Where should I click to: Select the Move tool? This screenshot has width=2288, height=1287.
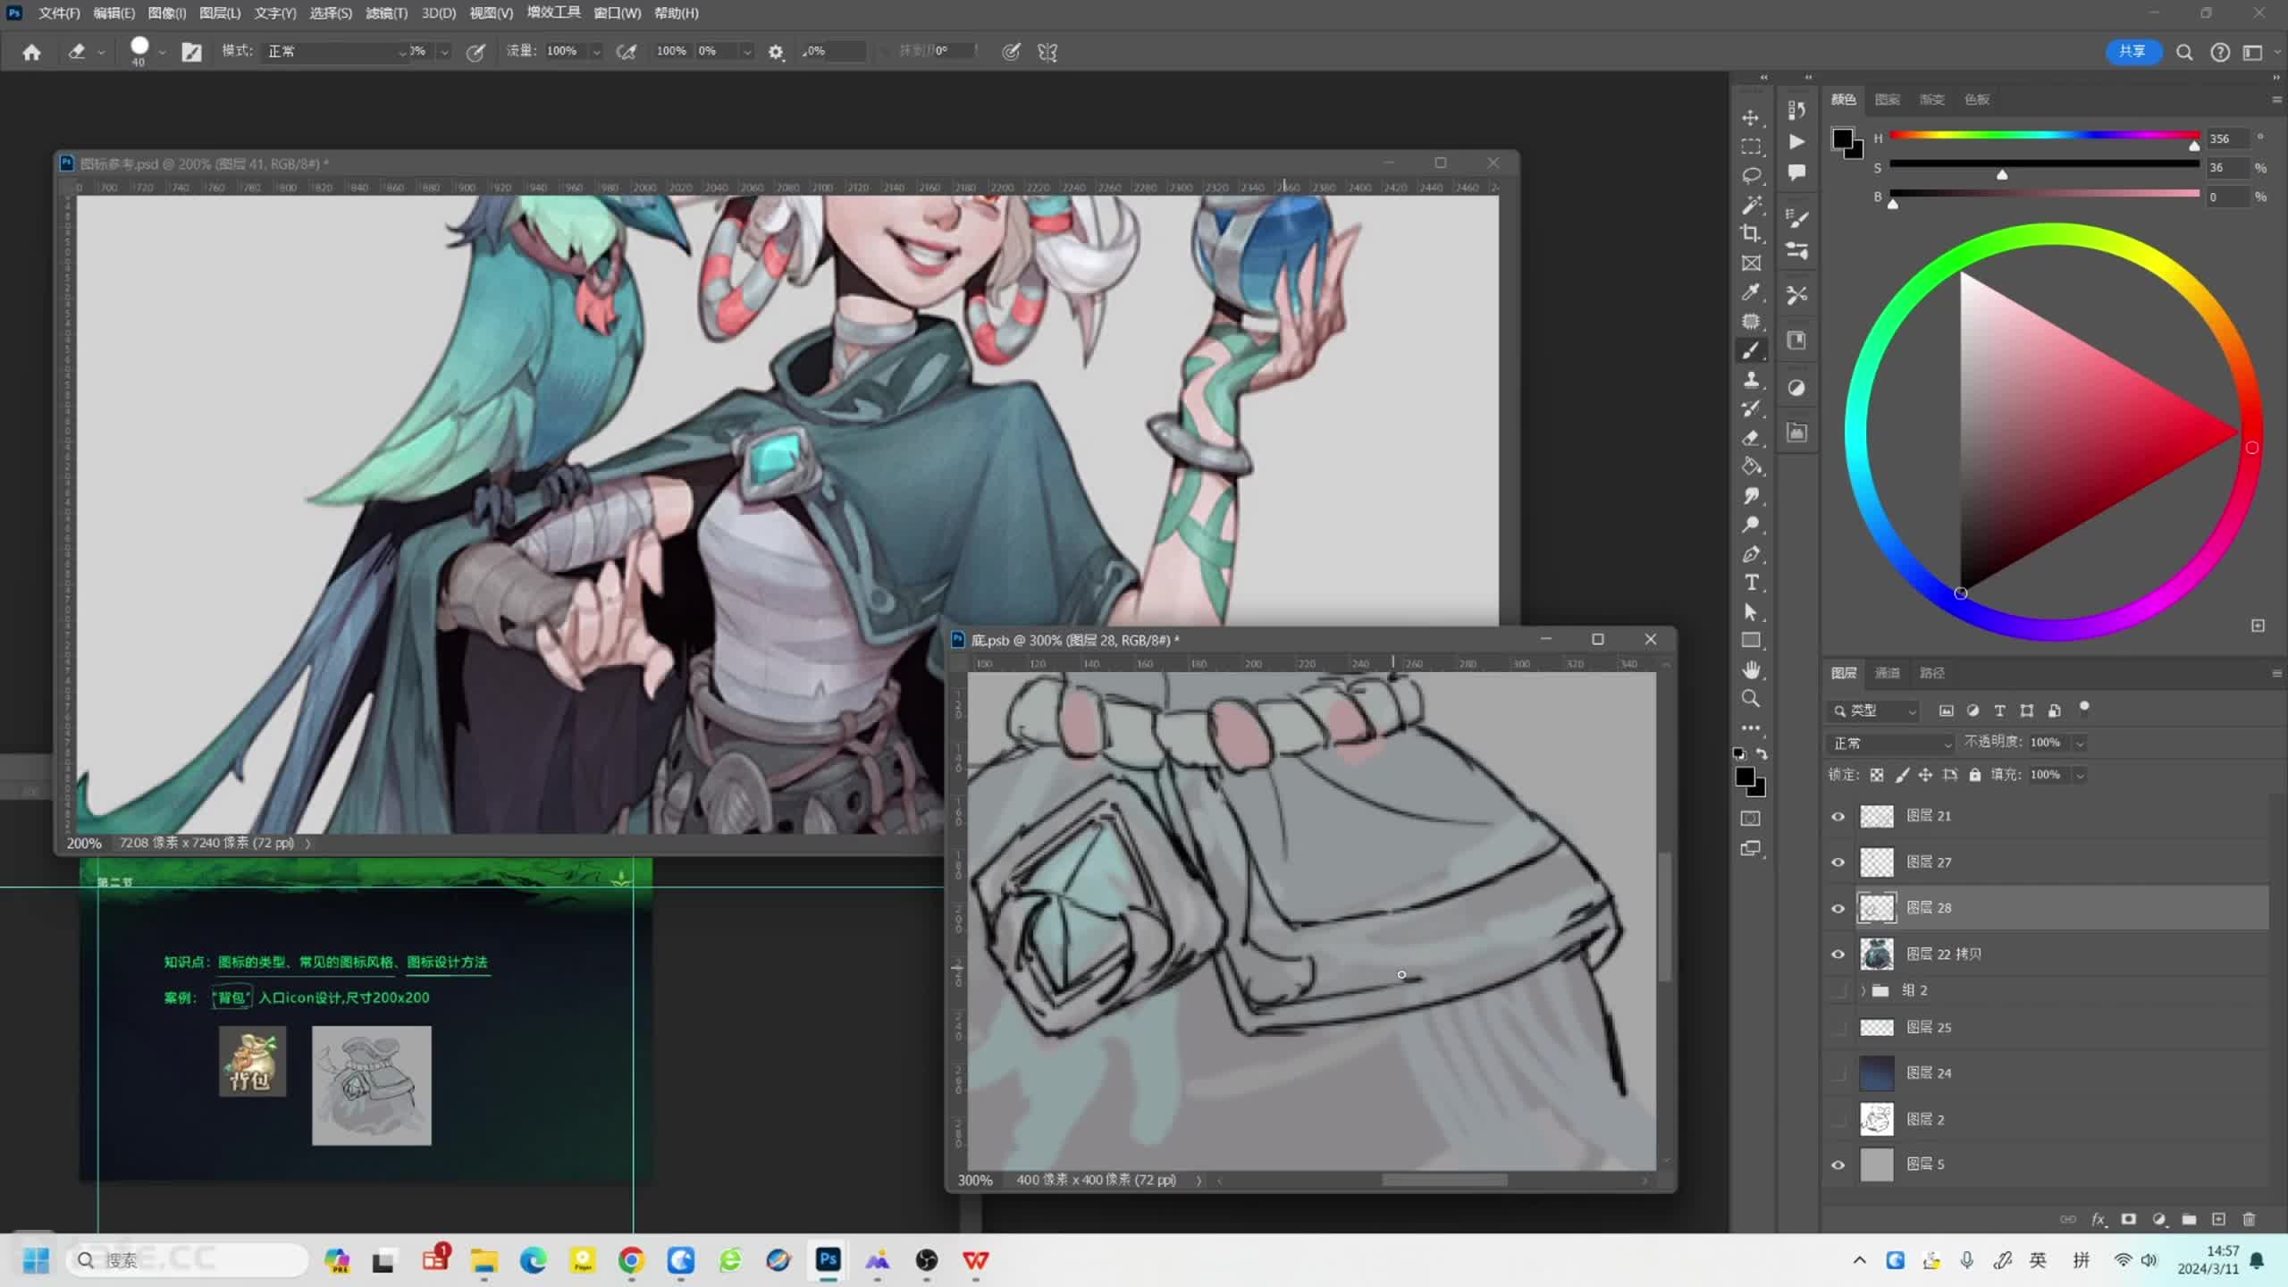1751,118
